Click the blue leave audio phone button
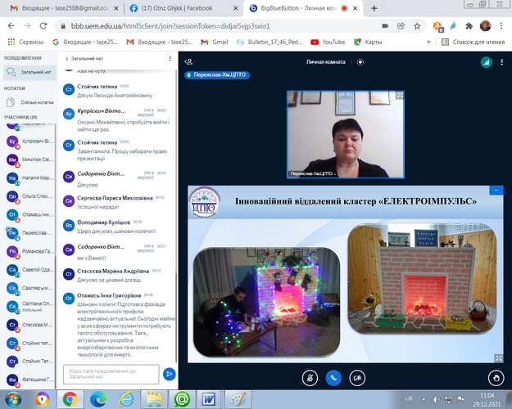Viewport: 512px width, 409px height. tap(333, 378)
